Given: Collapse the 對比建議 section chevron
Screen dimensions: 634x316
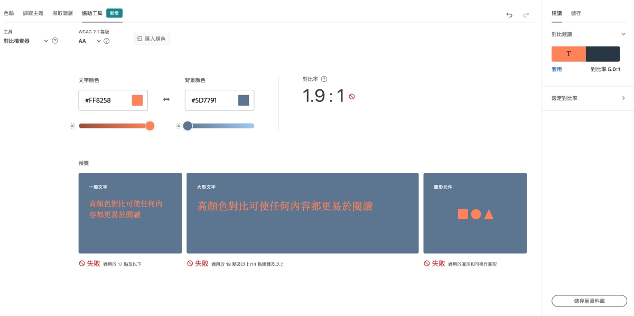Looking at the screenshot, I should (x=623, y=34).
